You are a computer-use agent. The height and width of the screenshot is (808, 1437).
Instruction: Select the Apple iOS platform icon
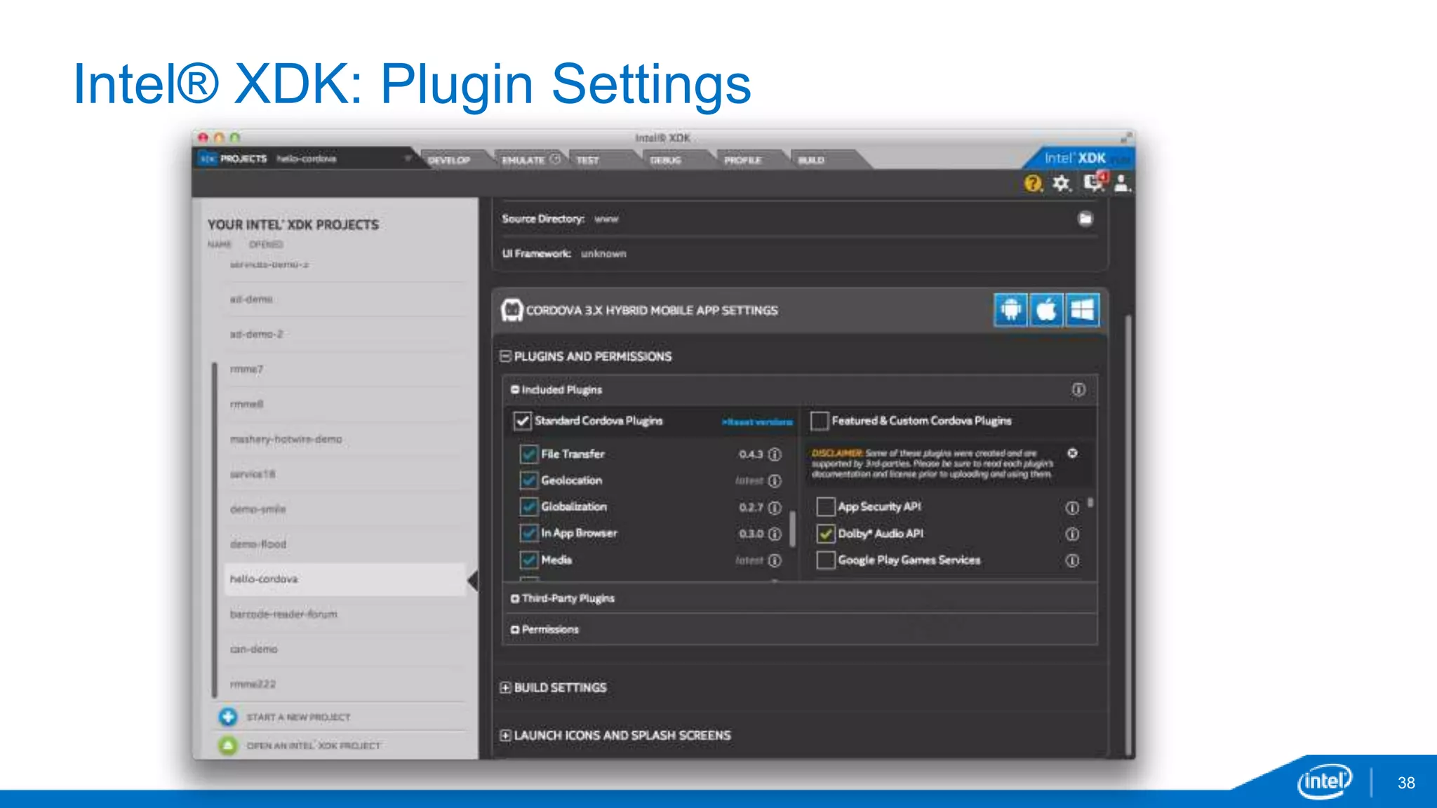(x=1046, y=310)
